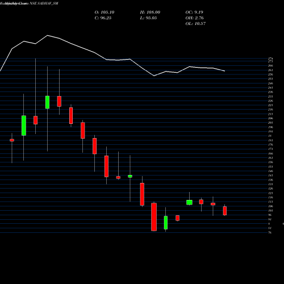The height and width of the screenshot is (284, 284).
Task: Select the 146 price axis label
Action: (270, 171)
